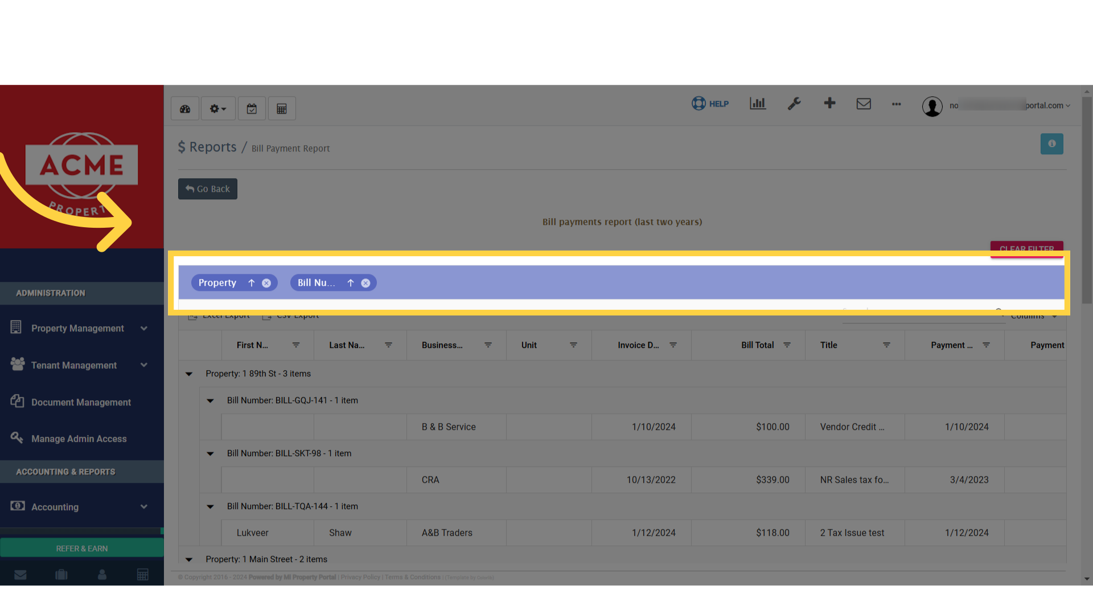Click the CLEAR FILTER button
This screenshot has width=1093, height=615.
pyautogui.click(x=1027, y=249)
